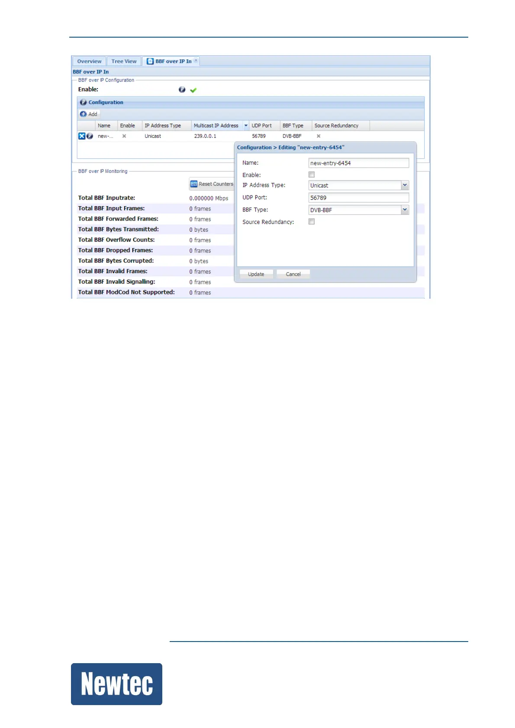This screenshot has height=728, width=515.
Task: Click 'Total BBF Invalid Frames:' label
Action: point(113,271)
